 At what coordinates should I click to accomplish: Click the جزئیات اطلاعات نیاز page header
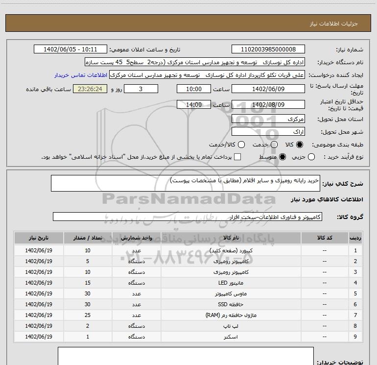coord(333,24)
